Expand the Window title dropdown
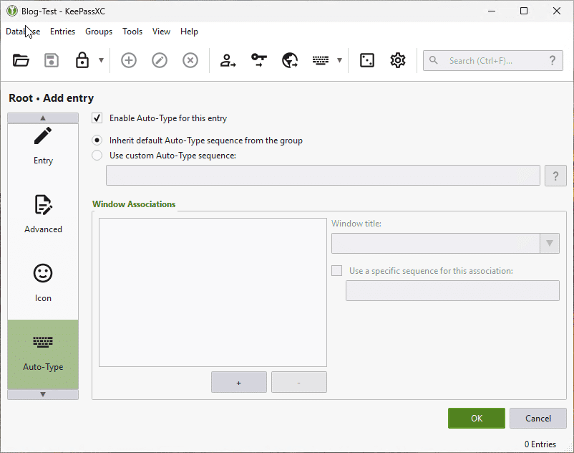The height and width of the screenshot is (453, 574). coord(549,243)
